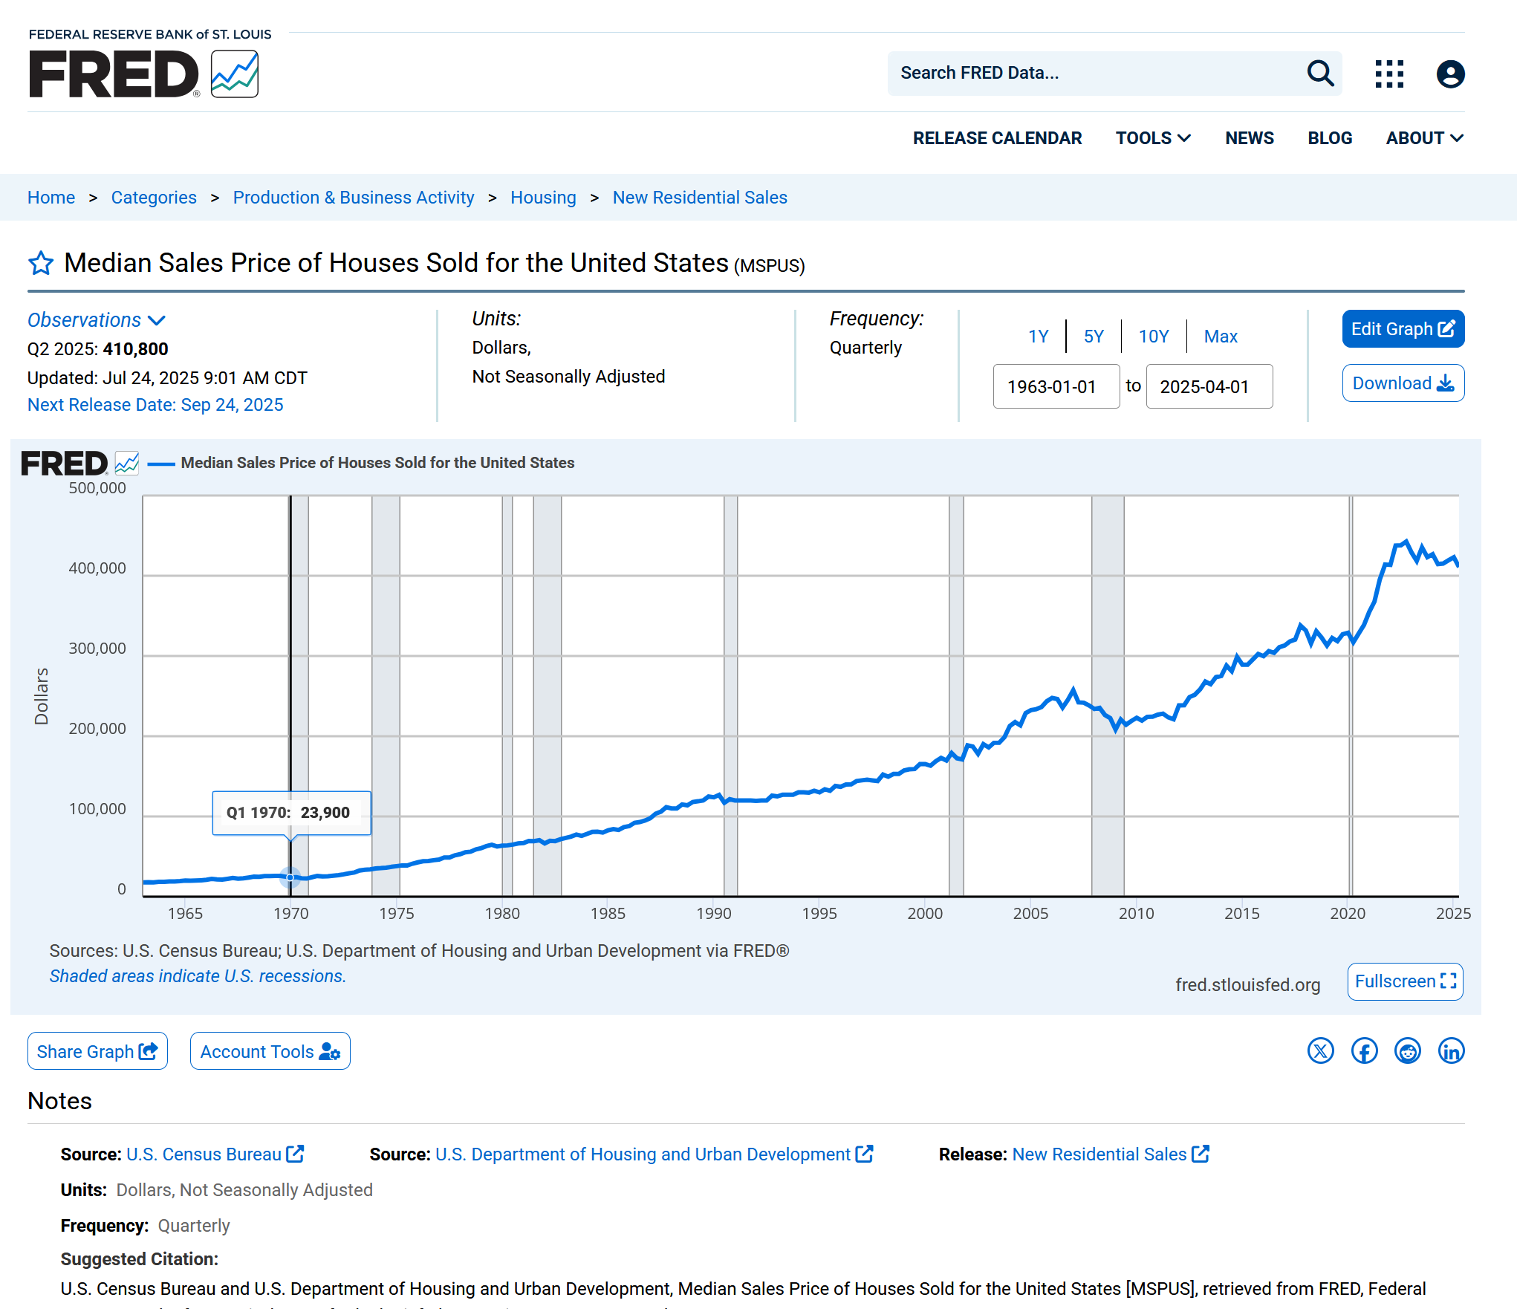Expand the About dropdown menu
The height and width of the screenshot is (1309, 1517).
click(1424, 138)
